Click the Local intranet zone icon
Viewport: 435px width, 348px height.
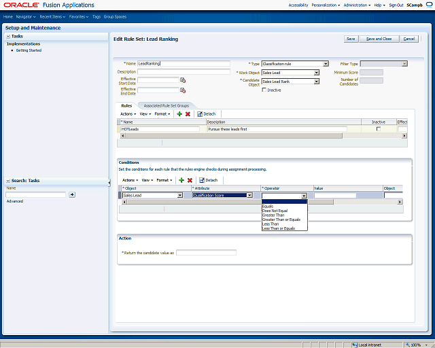355,345
